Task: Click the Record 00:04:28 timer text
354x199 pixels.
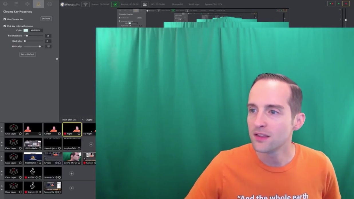Action: click(x=130, y=4)
